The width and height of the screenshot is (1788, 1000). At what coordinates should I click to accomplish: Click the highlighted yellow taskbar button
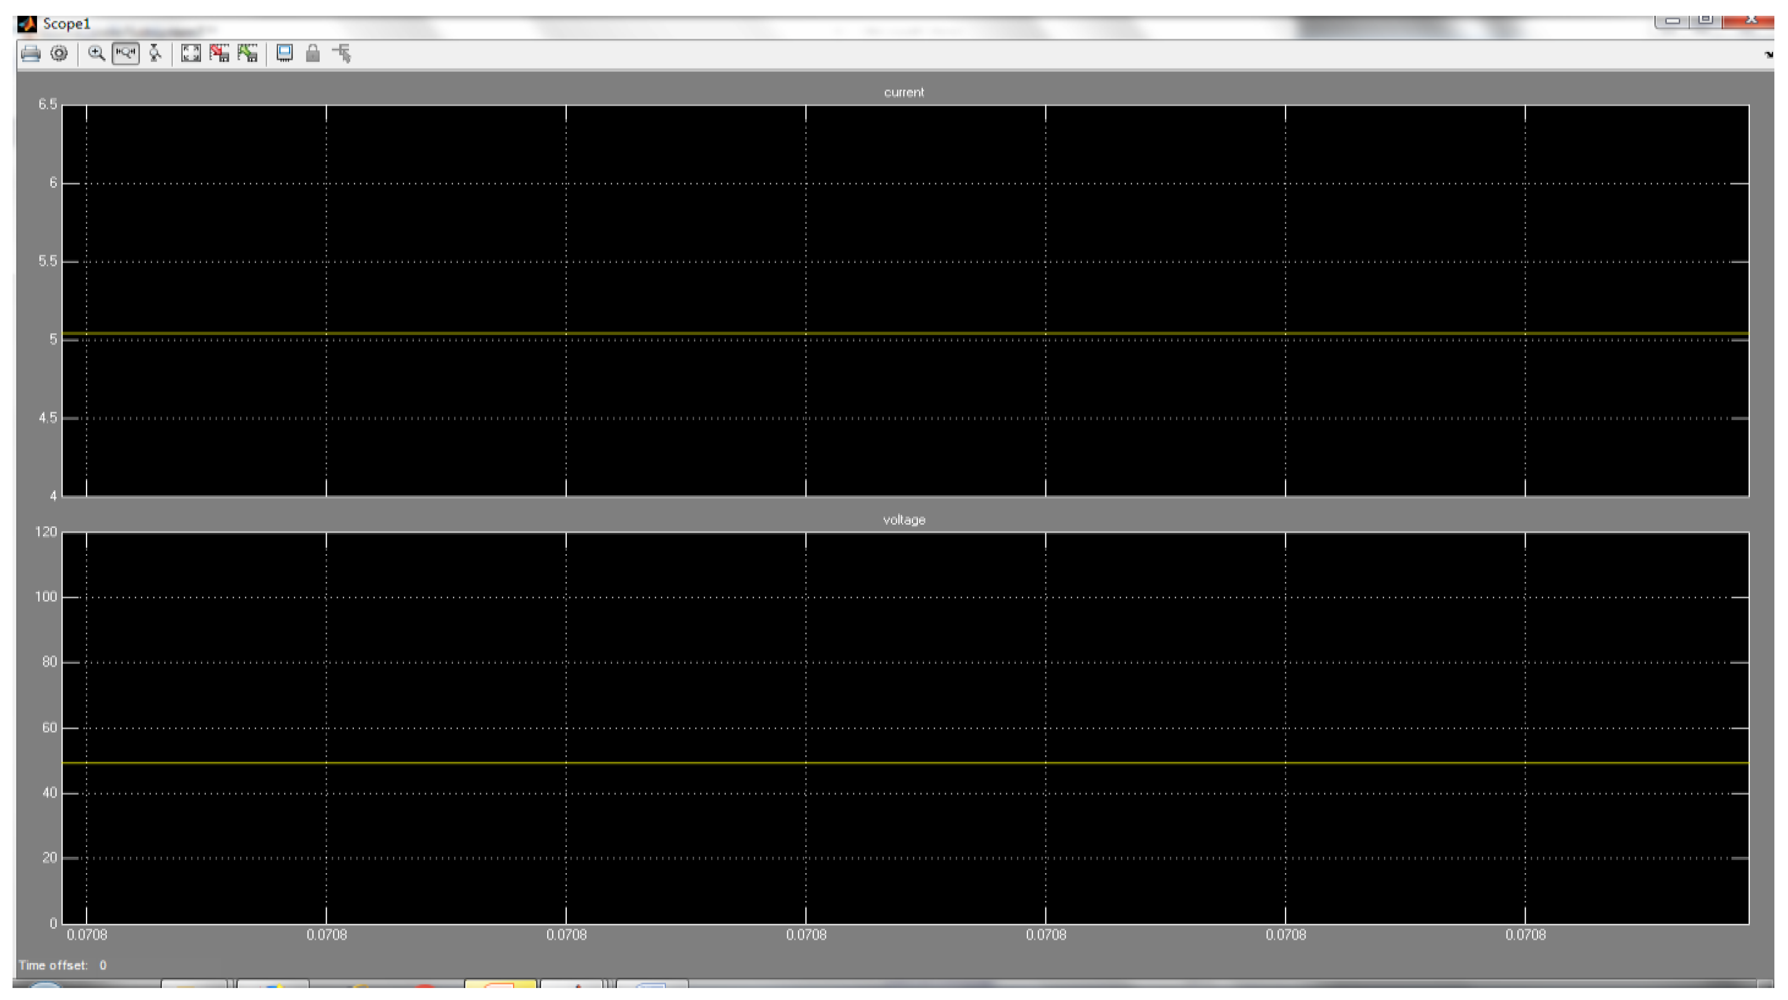tap(500, 983)
